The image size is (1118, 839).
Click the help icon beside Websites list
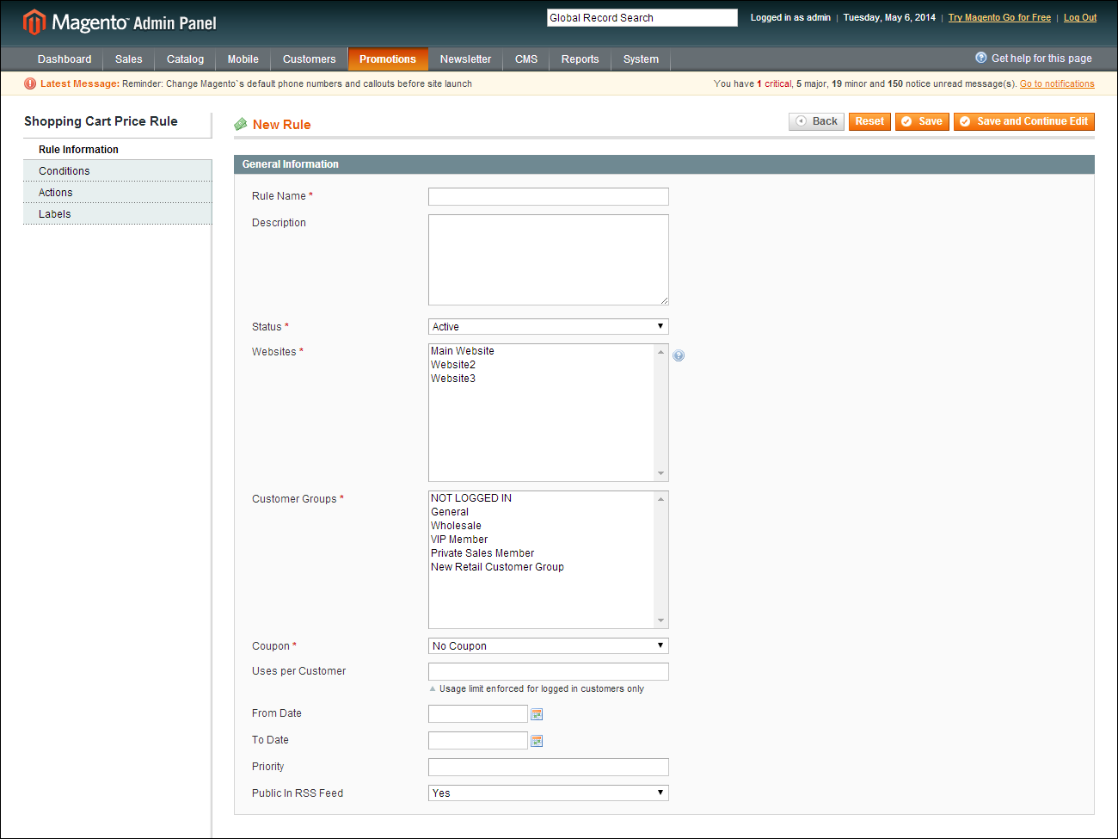click(x=679, y=355)
